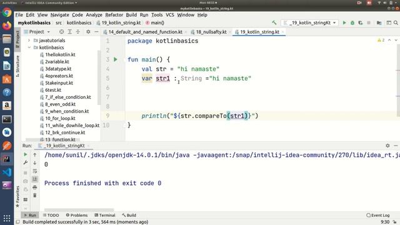
Task: Toggle the Favorites side panel
Action: coord(17,196)
